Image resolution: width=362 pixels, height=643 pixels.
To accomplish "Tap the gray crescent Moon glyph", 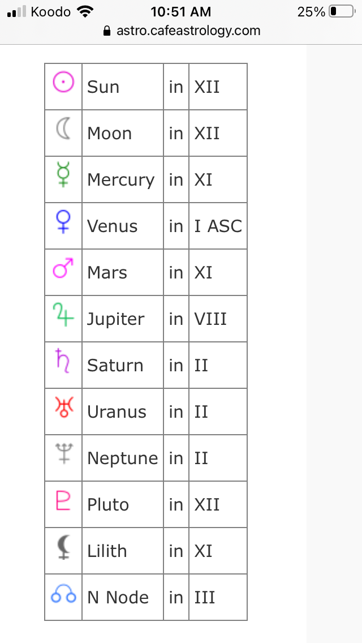I will 63,128.
